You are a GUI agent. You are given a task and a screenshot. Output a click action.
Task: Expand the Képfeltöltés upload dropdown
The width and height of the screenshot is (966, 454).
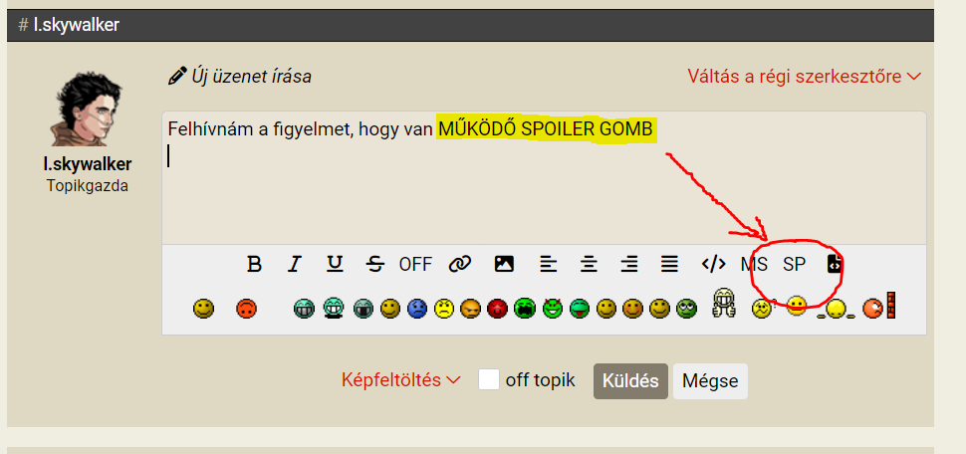tap(401, 380)
